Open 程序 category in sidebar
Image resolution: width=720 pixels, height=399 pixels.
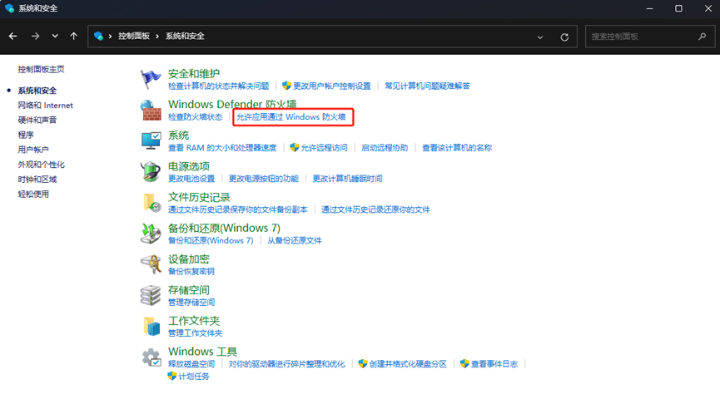pos(26,135)
